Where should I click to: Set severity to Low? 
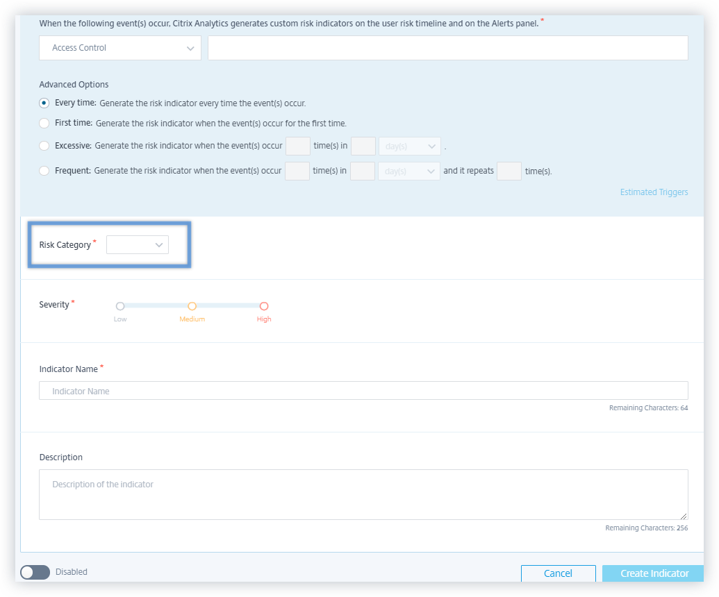click(120, 306)
